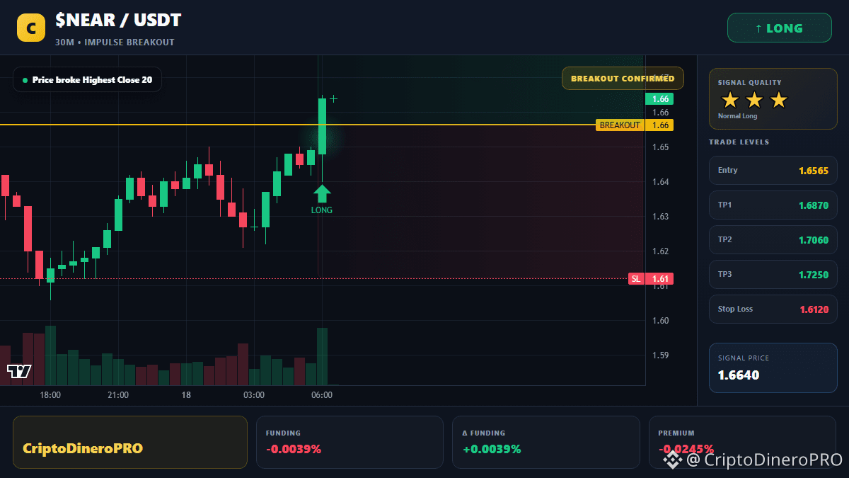Click the 06:00 time axis label

322,395
